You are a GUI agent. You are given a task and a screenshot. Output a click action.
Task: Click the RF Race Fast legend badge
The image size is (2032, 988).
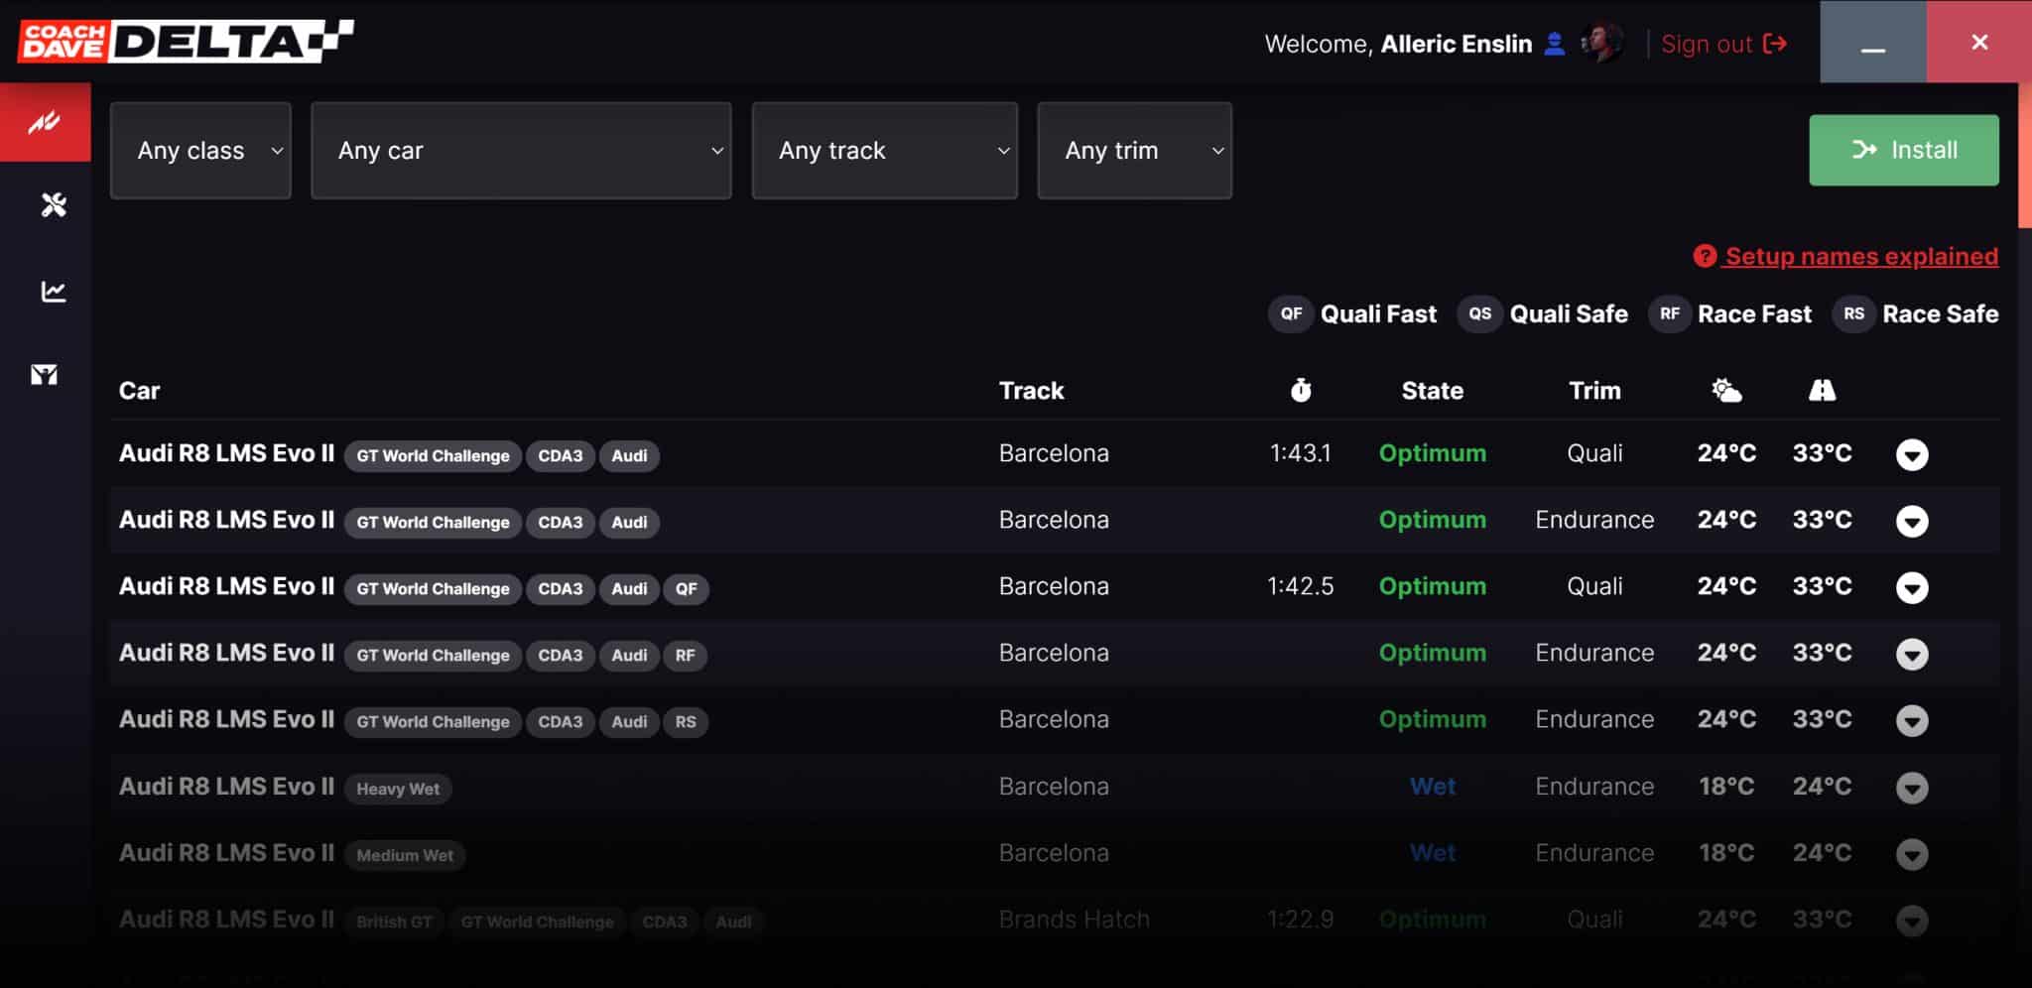[x=1670, y=313]
